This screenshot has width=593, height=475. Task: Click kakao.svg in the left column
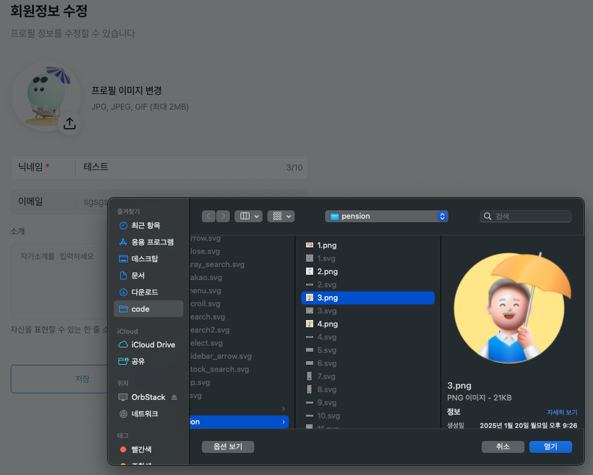[x=206, y=277]
